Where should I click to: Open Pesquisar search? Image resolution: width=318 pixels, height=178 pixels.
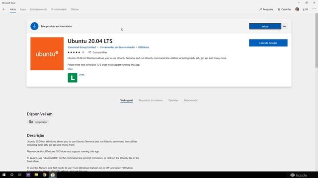pos(266,9)
